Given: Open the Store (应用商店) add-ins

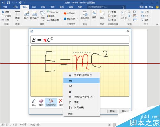Looking at the screenshot, I should (69, 13).
